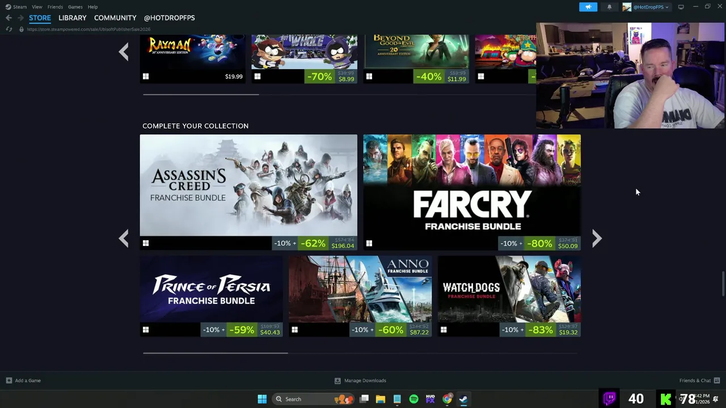
Task: Open the HUD FX taskbar app
Action: coord(430,399)
